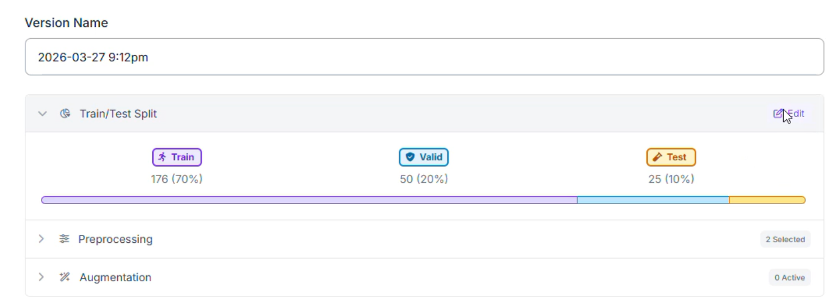Click the Test badge button

671,157
